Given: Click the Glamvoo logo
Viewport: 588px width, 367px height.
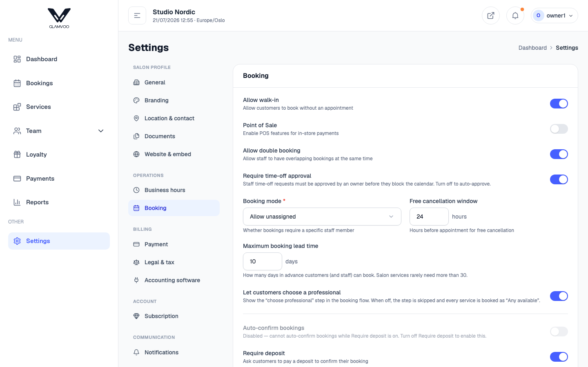Looking at the screenshot, I should 59,18.
